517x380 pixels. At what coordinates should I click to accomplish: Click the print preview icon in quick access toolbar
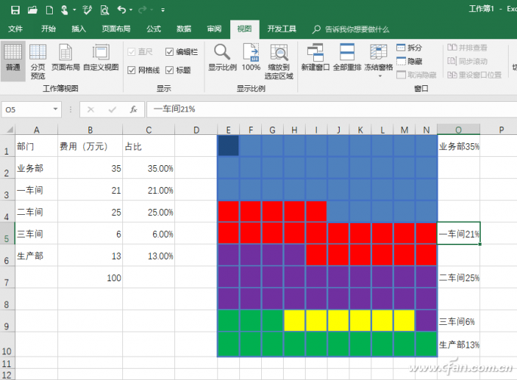pyautogui.click(x=104, y=10)
